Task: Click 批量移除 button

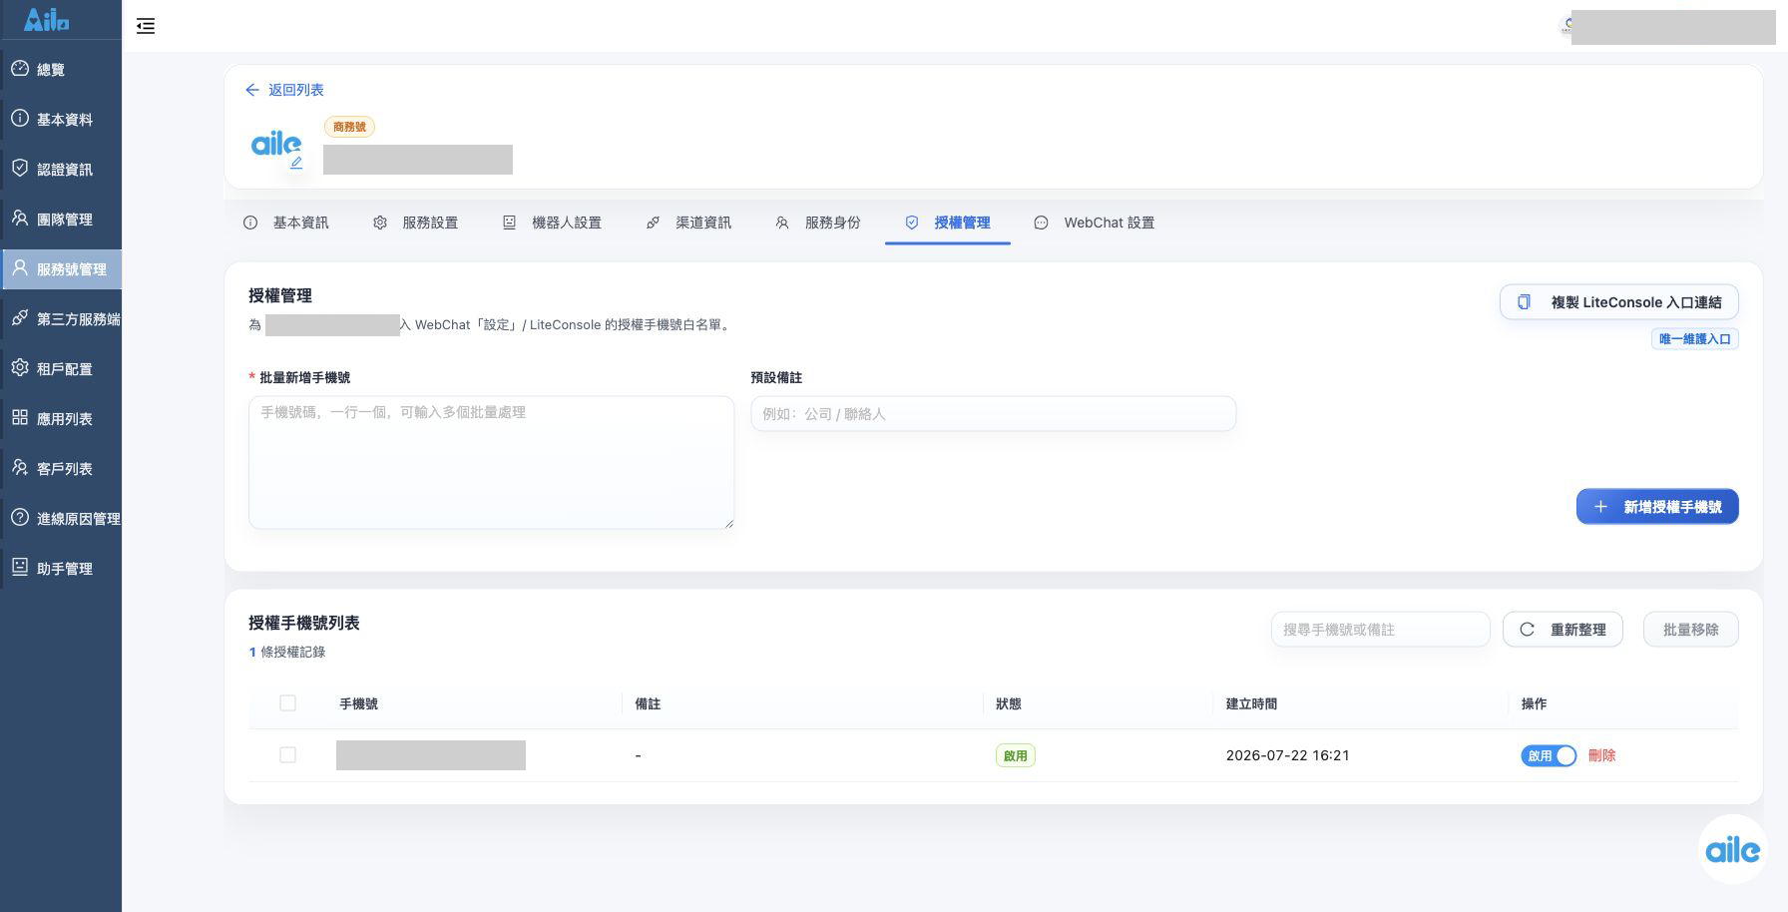Action: [x=1690, y=630]
